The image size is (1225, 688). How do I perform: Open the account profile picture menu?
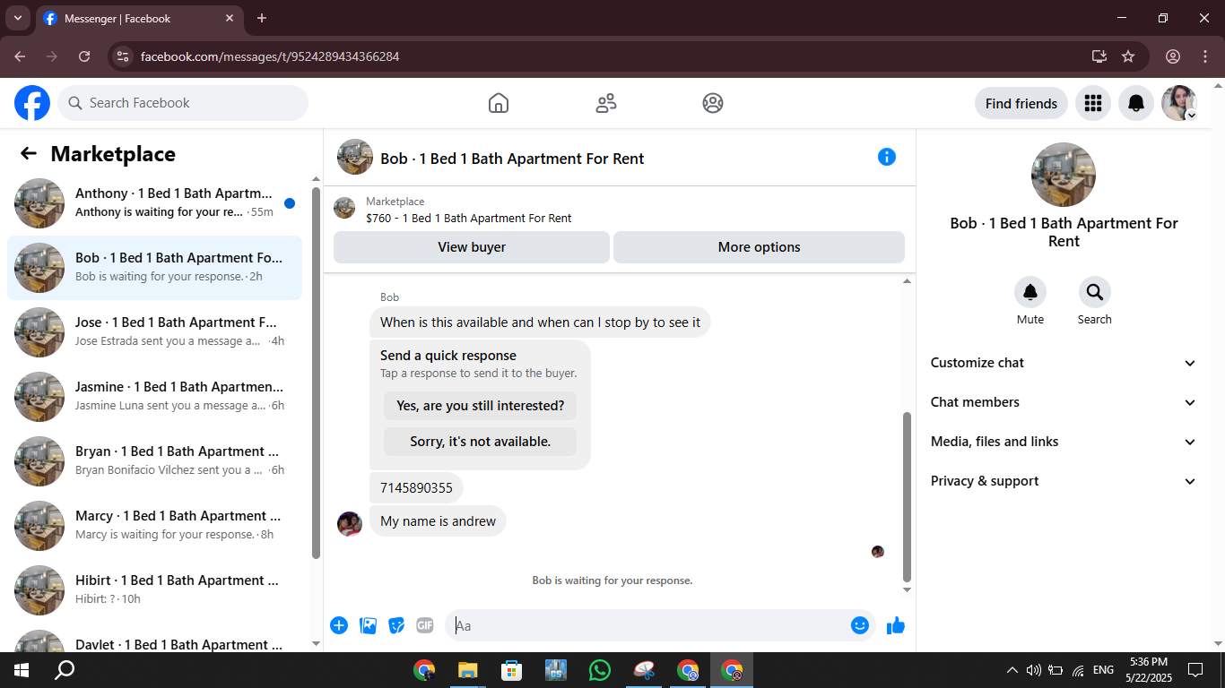pyautogui.click(x=1179, y=103)
